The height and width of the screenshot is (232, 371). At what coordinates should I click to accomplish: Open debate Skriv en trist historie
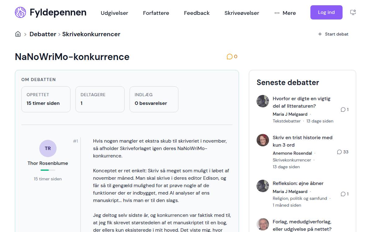[x=302, y=141]
